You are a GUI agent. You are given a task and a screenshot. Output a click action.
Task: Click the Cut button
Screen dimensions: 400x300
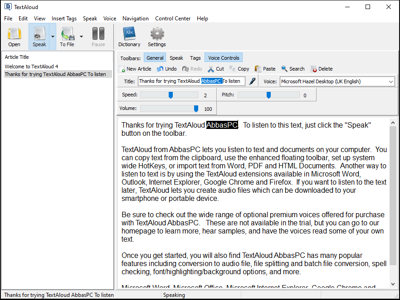(216, 69)
